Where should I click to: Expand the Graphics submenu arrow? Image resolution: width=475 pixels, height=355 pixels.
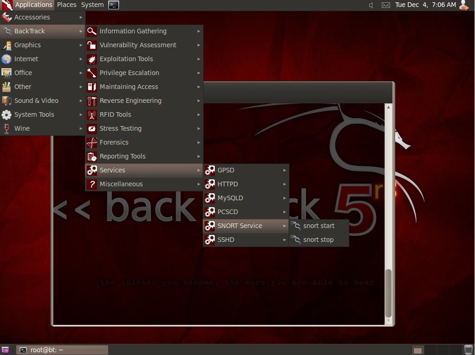(81, 45)
